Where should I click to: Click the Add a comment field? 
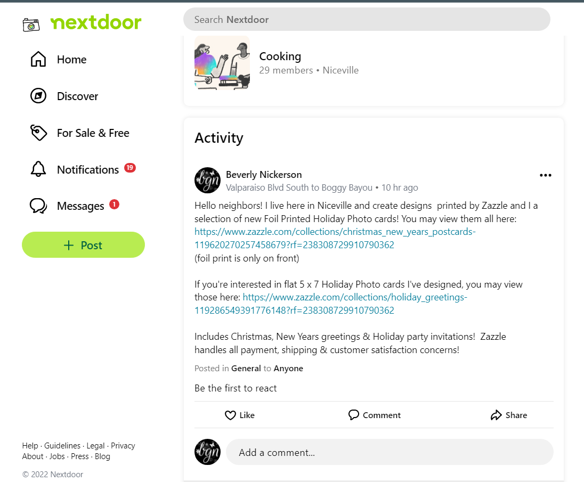coord(390,452)
